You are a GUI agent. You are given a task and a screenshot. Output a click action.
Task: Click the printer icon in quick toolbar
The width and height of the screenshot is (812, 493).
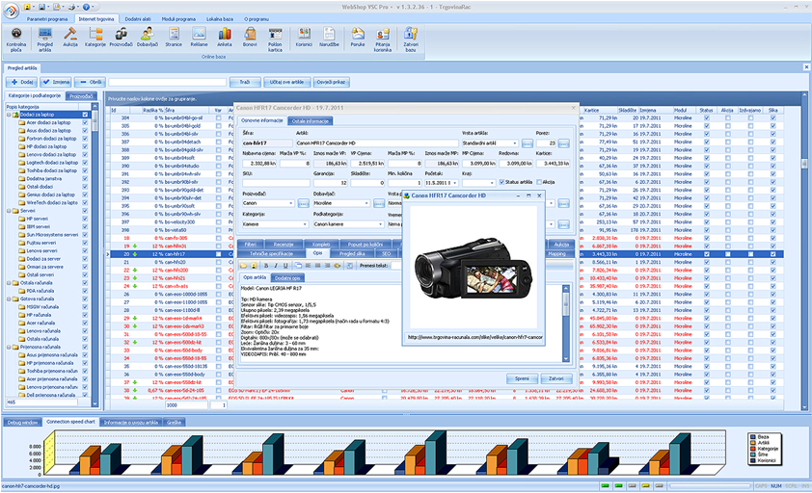pos(71,8)
